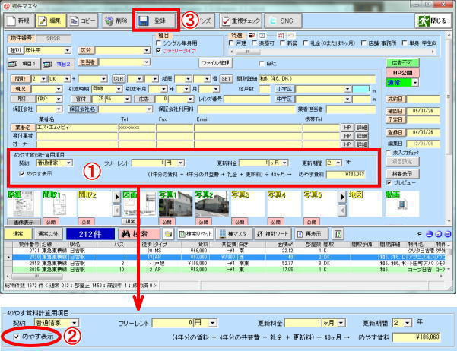
Task: Click the SNS Twitter bird icon
Action: 273,21
